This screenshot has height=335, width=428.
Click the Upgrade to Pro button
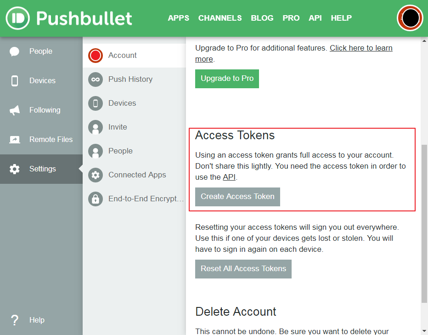pos(227,79)
